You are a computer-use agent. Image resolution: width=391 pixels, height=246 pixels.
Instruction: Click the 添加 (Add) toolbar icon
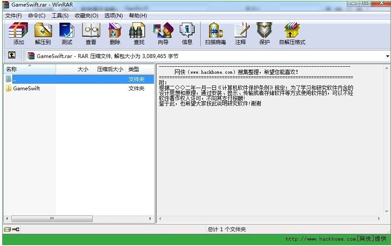tap(18, 31)
